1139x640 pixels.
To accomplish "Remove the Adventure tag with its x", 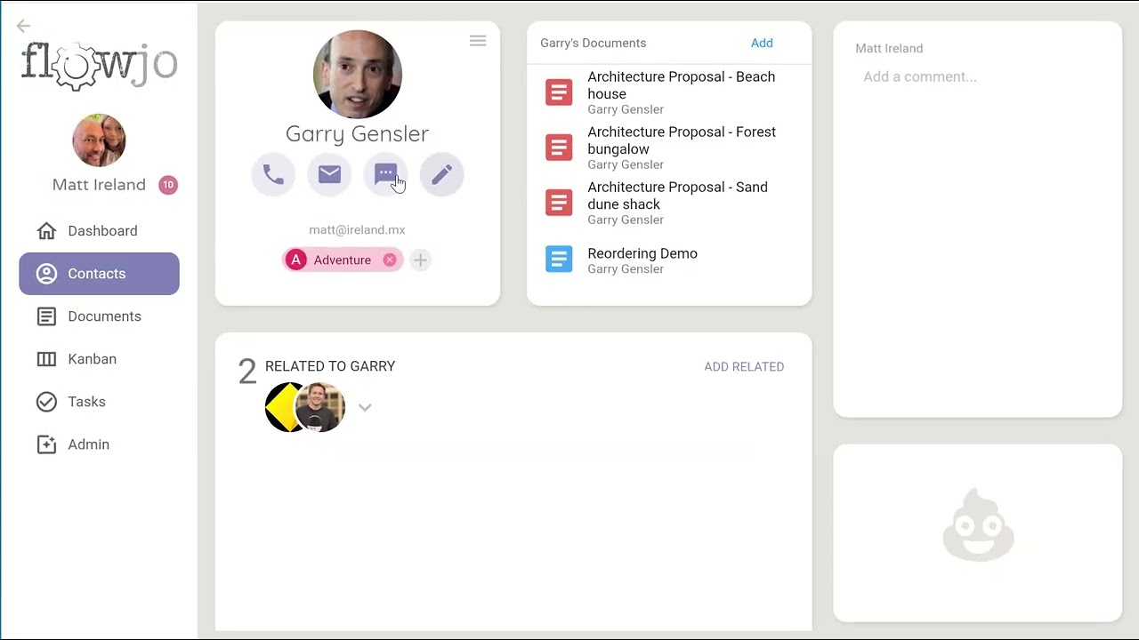I will point(390,260).
